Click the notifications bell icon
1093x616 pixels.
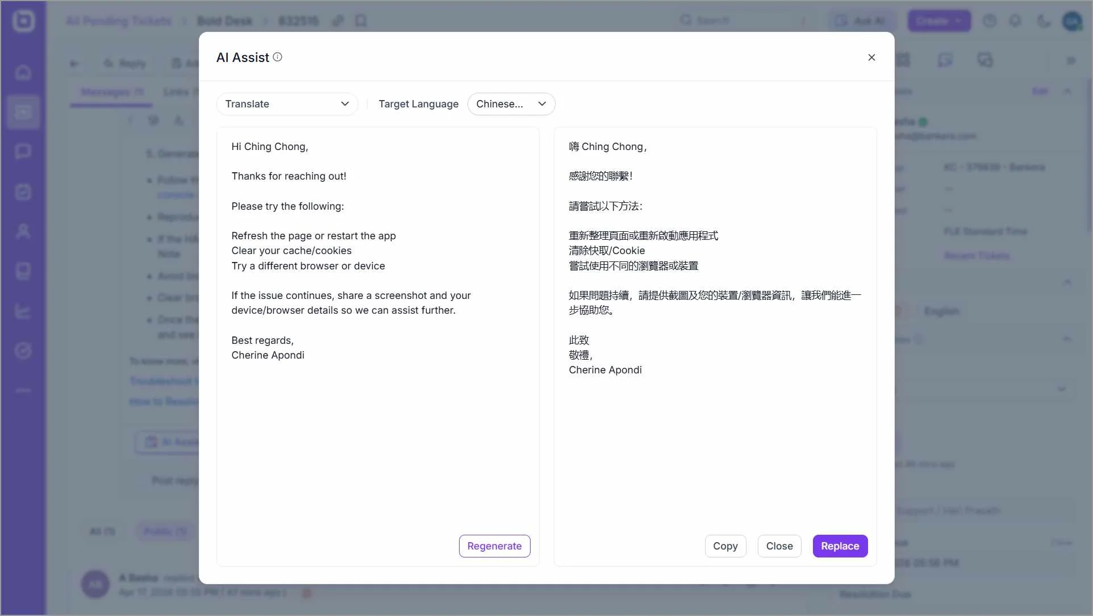point(1015,21)
